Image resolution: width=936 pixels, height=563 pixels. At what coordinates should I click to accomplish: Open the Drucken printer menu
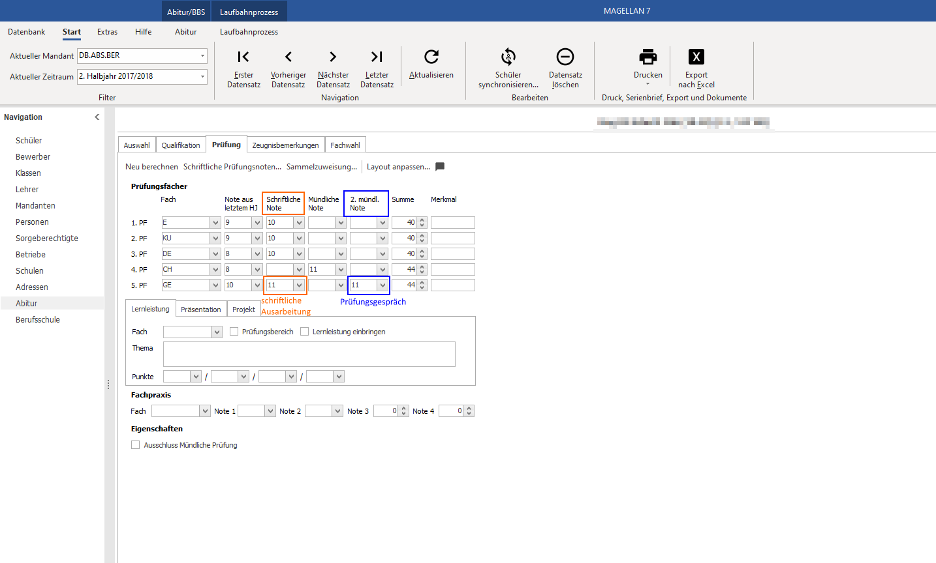click(648, 57)
